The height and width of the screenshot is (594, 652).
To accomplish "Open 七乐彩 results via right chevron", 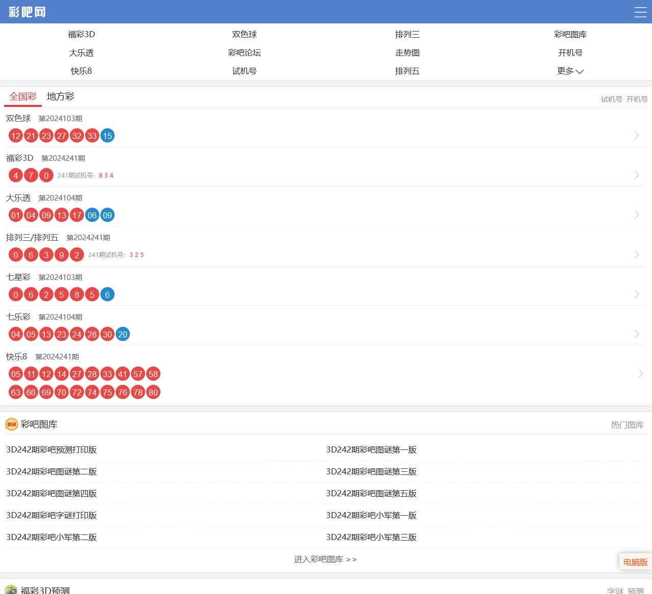I will point(637,334).
